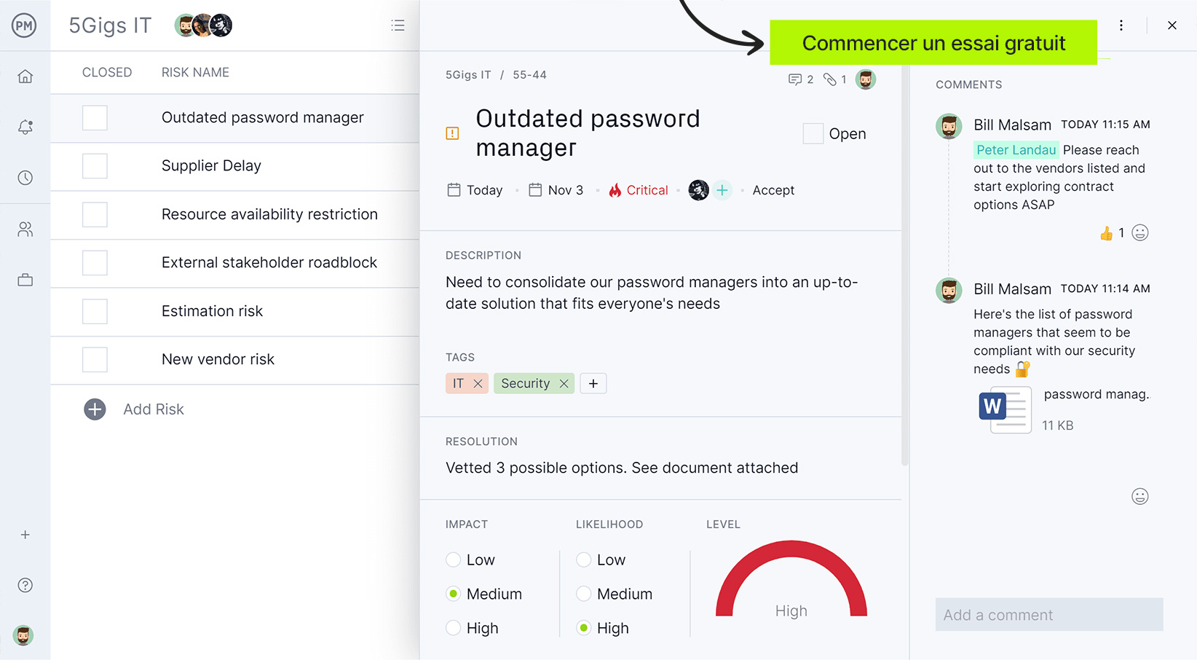Check closed box for Estimation risk
The height and width of the screenshot is (660, 1197).
pyautogui.click(x=95, y=312)
